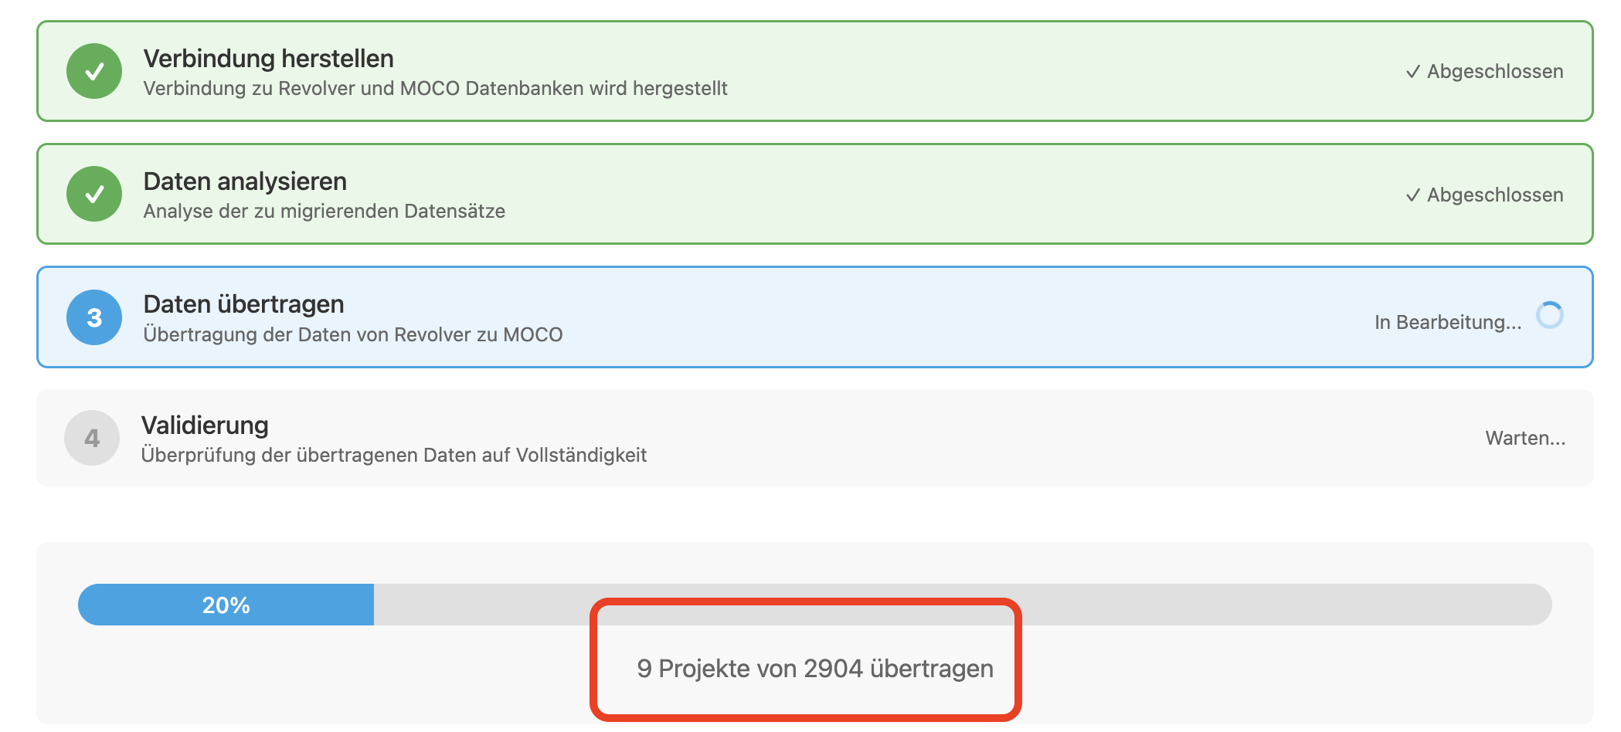The image size is (1621, 732).
Task: Click the loading spinner beside In Bearbeitung
Action: (x=1549, y=315)
